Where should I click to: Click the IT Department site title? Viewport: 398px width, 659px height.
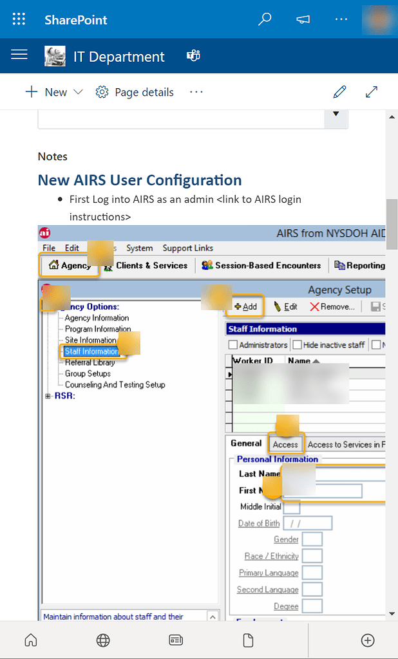tap(119, 57)
